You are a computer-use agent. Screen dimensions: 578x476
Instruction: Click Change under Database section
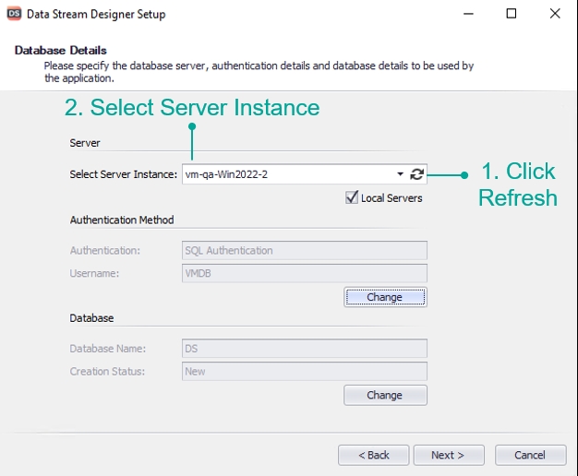[x=385, y=395]
